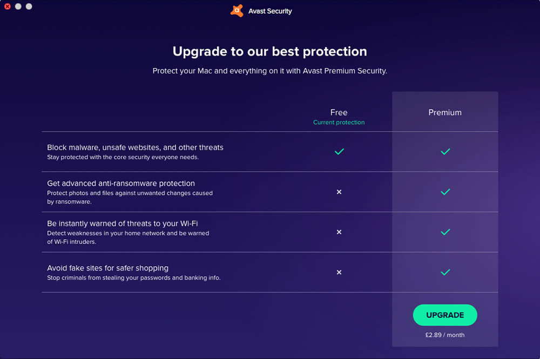Select the Free column header
The width and height of the screenshot is (540, 359).
click(339, 112)
